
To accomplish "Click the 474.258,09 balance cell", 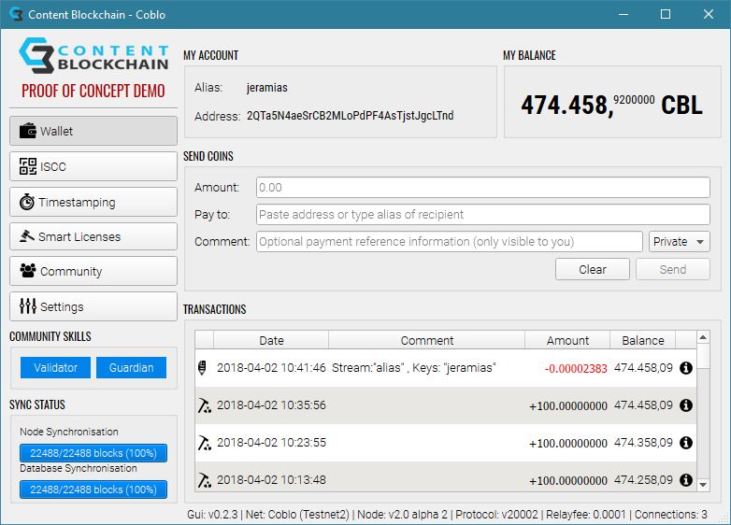I will pos(643,480).
